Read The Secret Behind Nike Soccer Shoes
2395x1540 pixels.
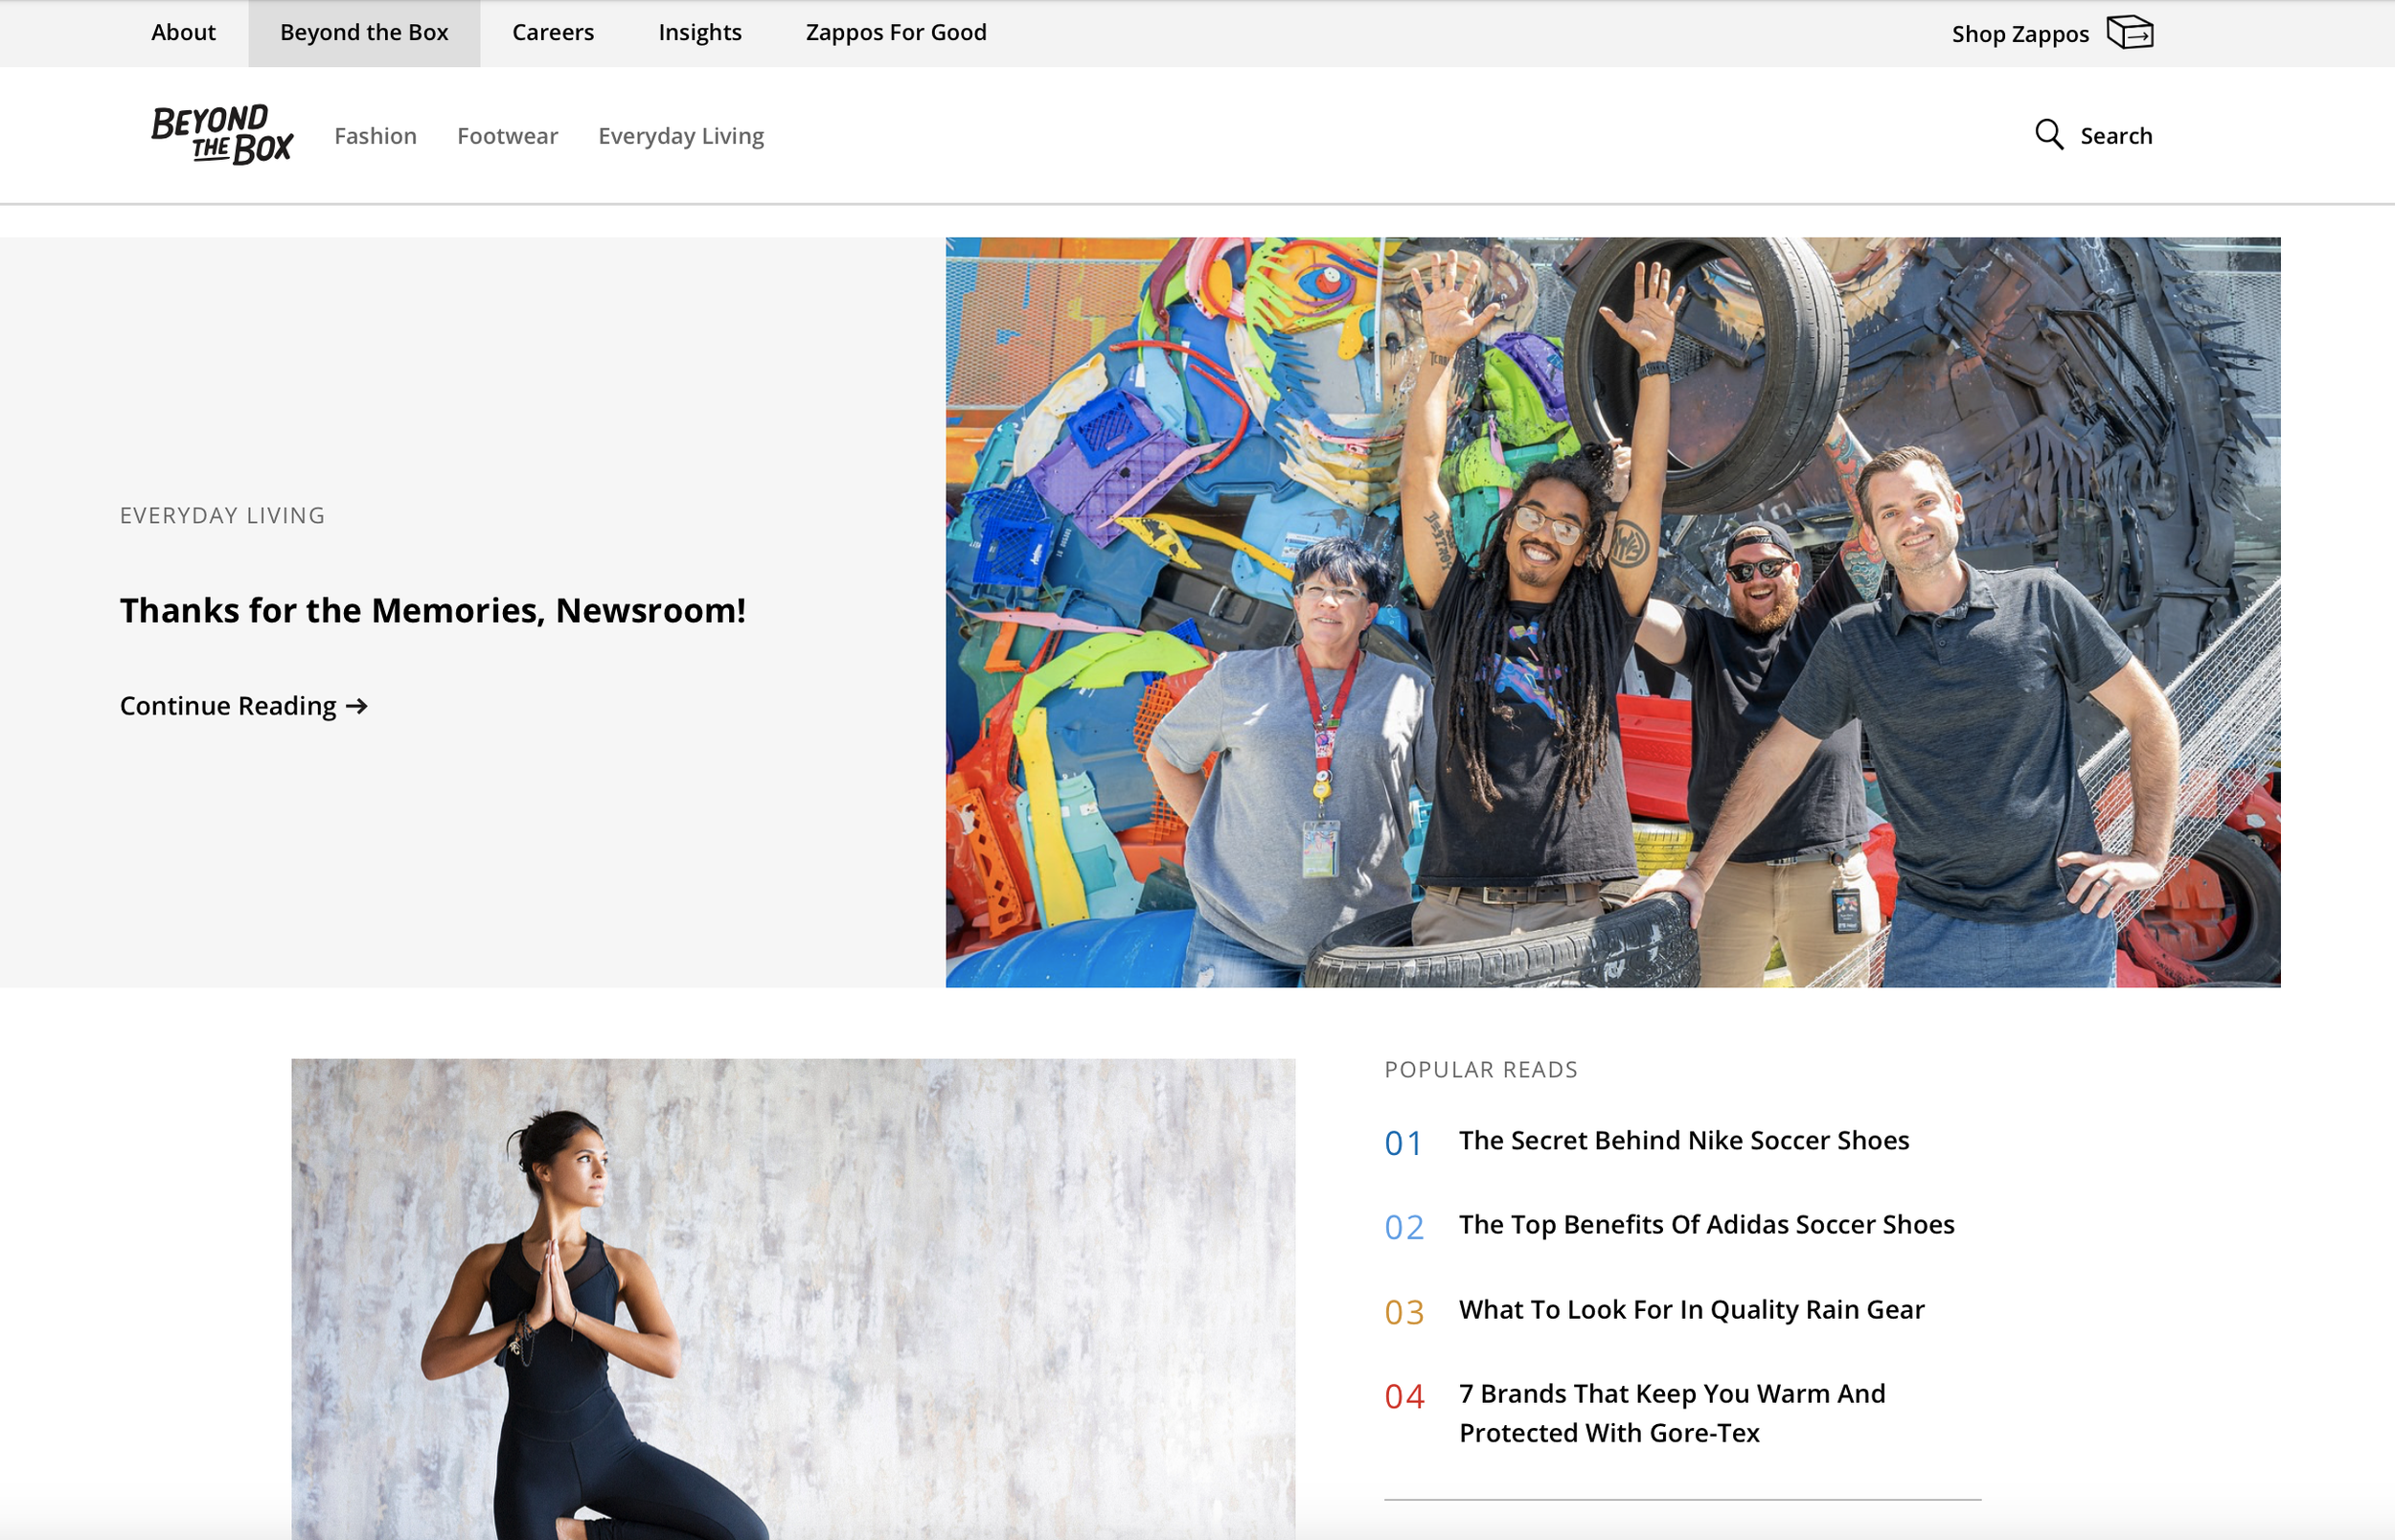(1683, 1141)
